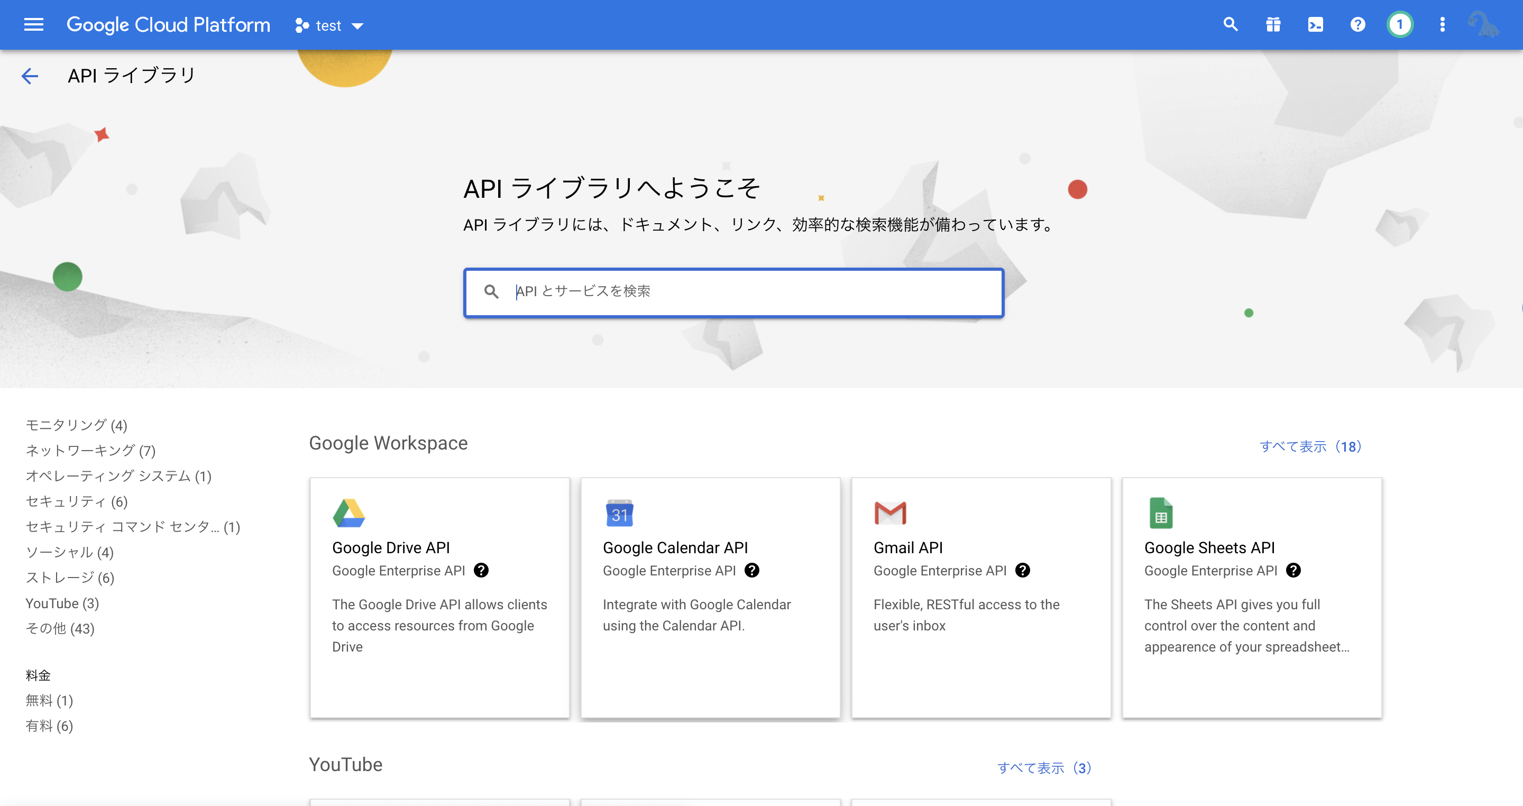Click help icon beside Google Drive API
This screenshot has width=1523, height=806.
pos(481,570)
